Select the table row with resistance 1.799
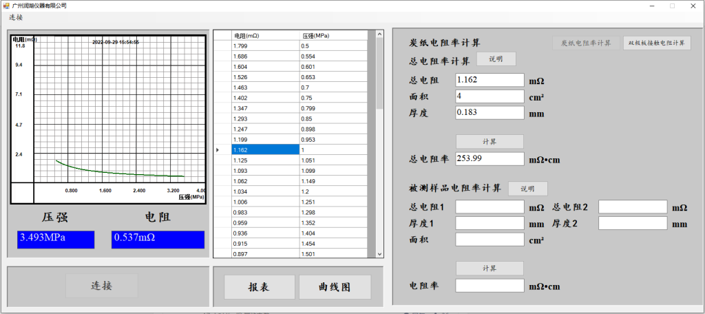Image resolution: width=705 pixels, height=314 pixels. [265, 45]
